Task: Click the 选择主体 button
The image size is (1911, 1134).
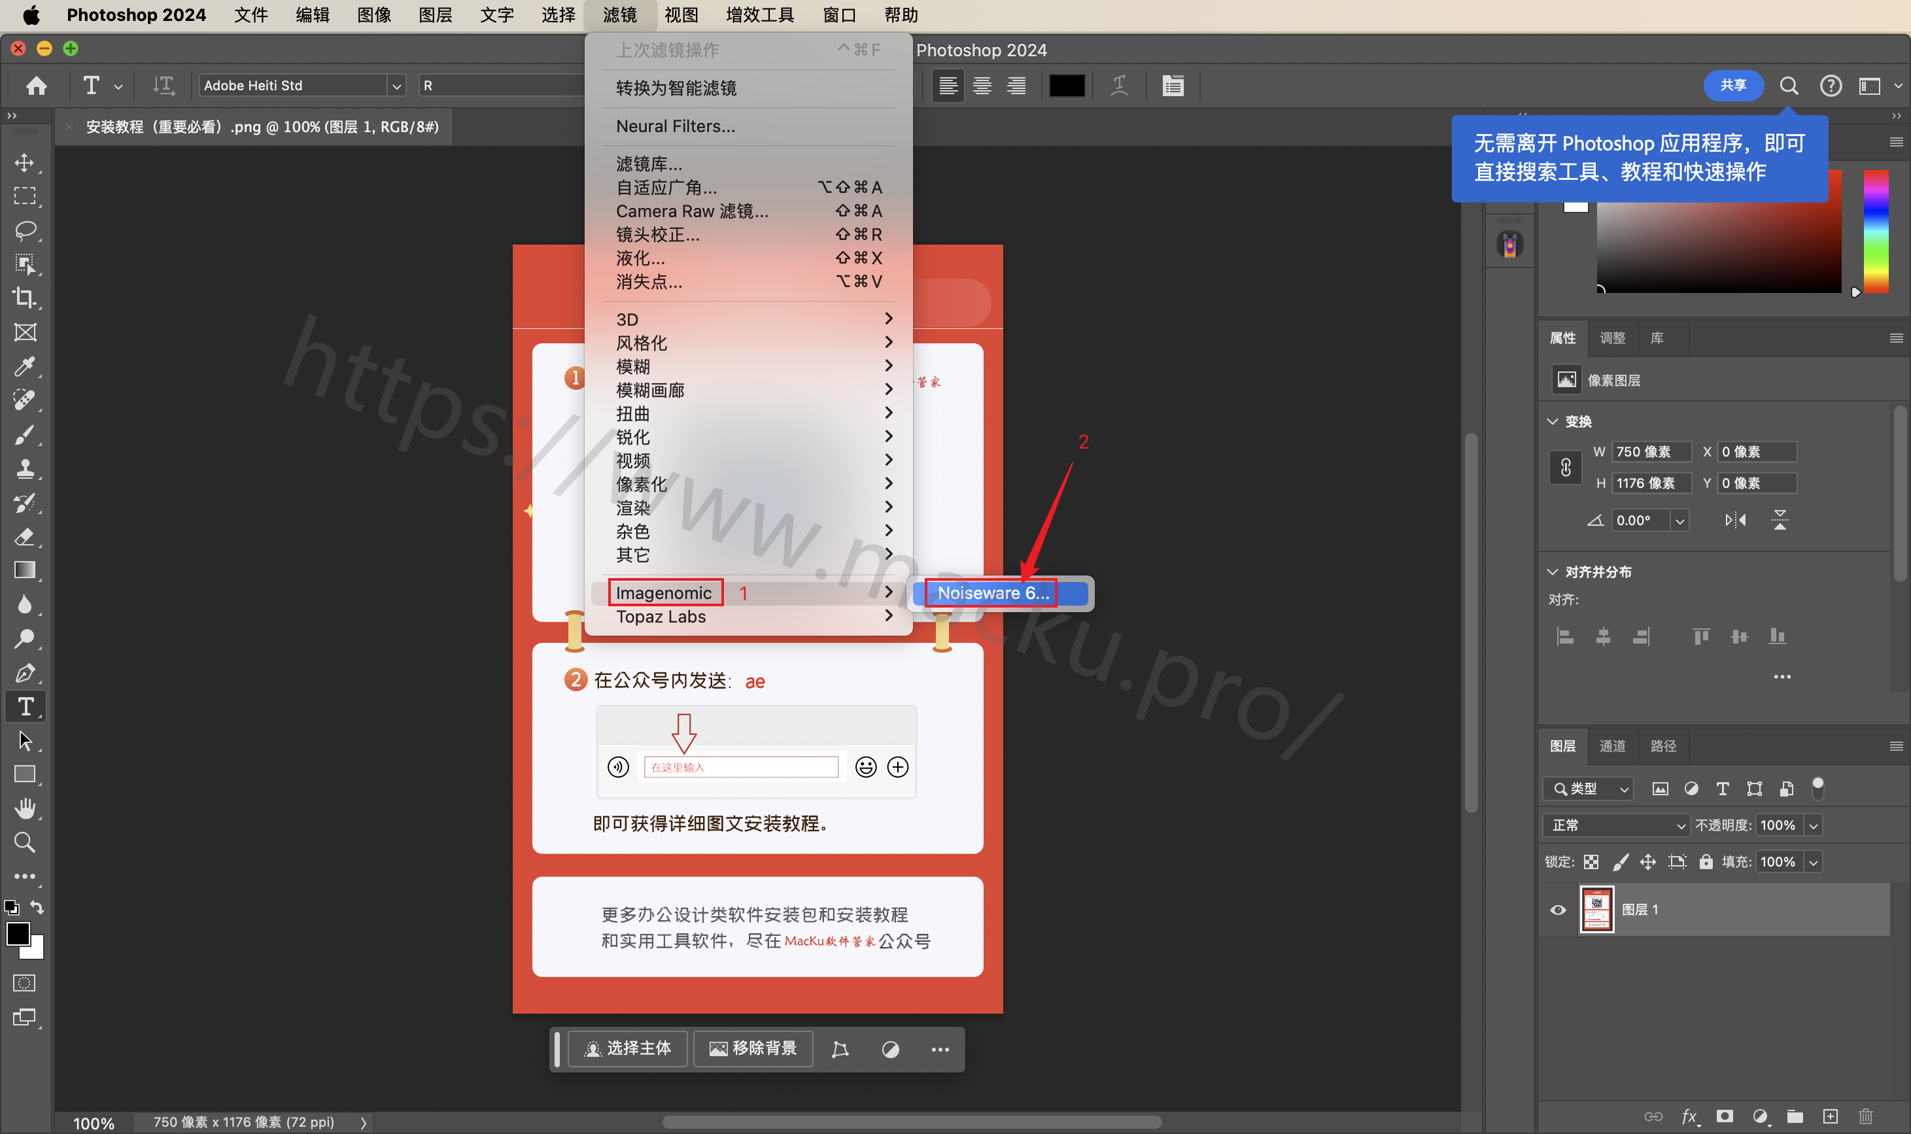Action: coord(627,1048)
